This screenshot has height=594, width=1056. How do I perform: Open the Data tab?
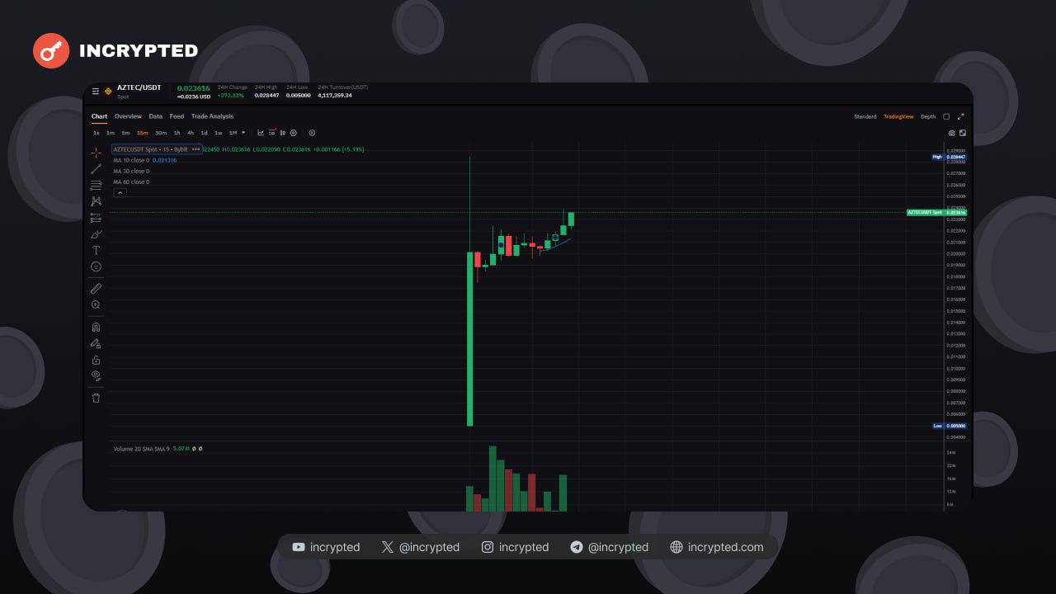(x=156, y=116)
